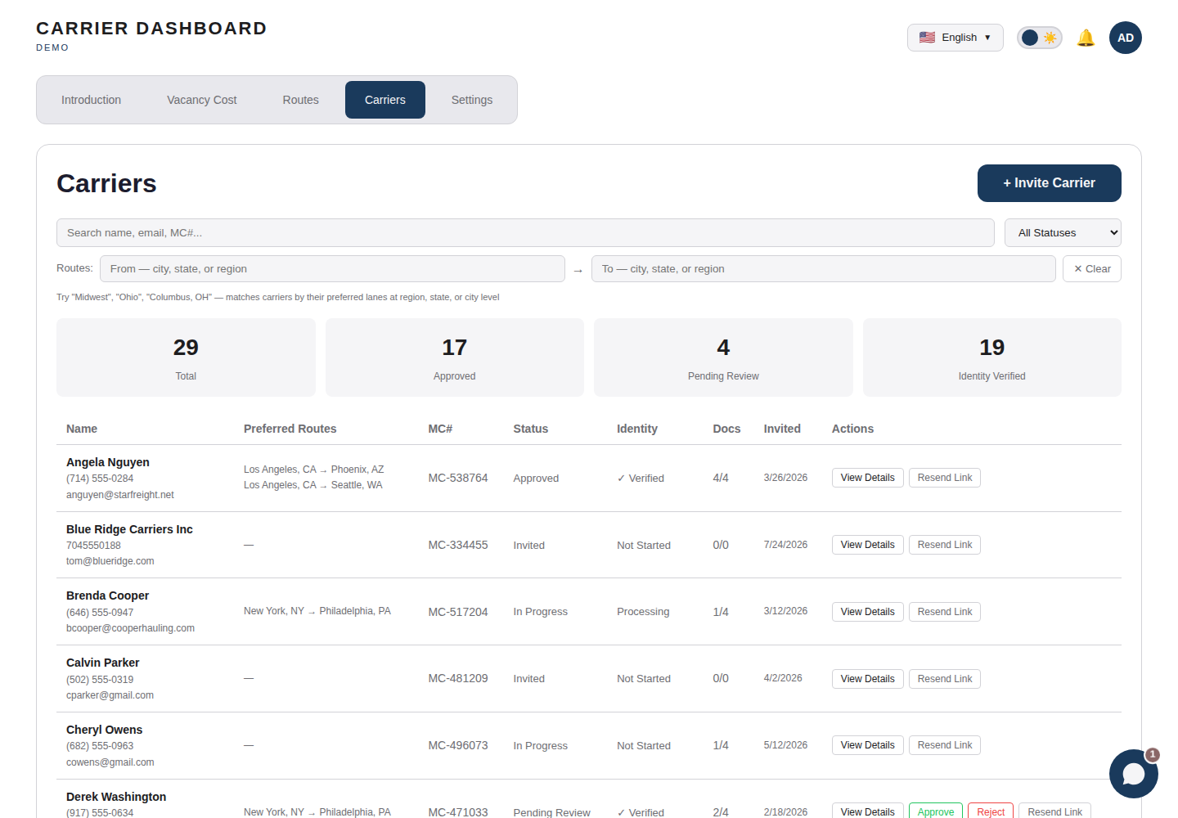Go to the Settings tab
Screen dimensions: 1178x818
point(472,100)
